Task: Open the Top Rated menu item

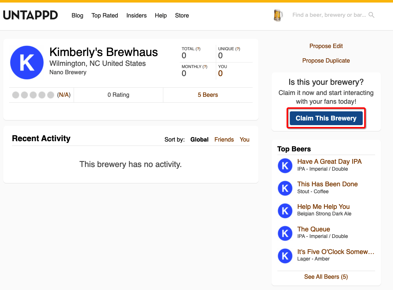Action: click(105, 15)
